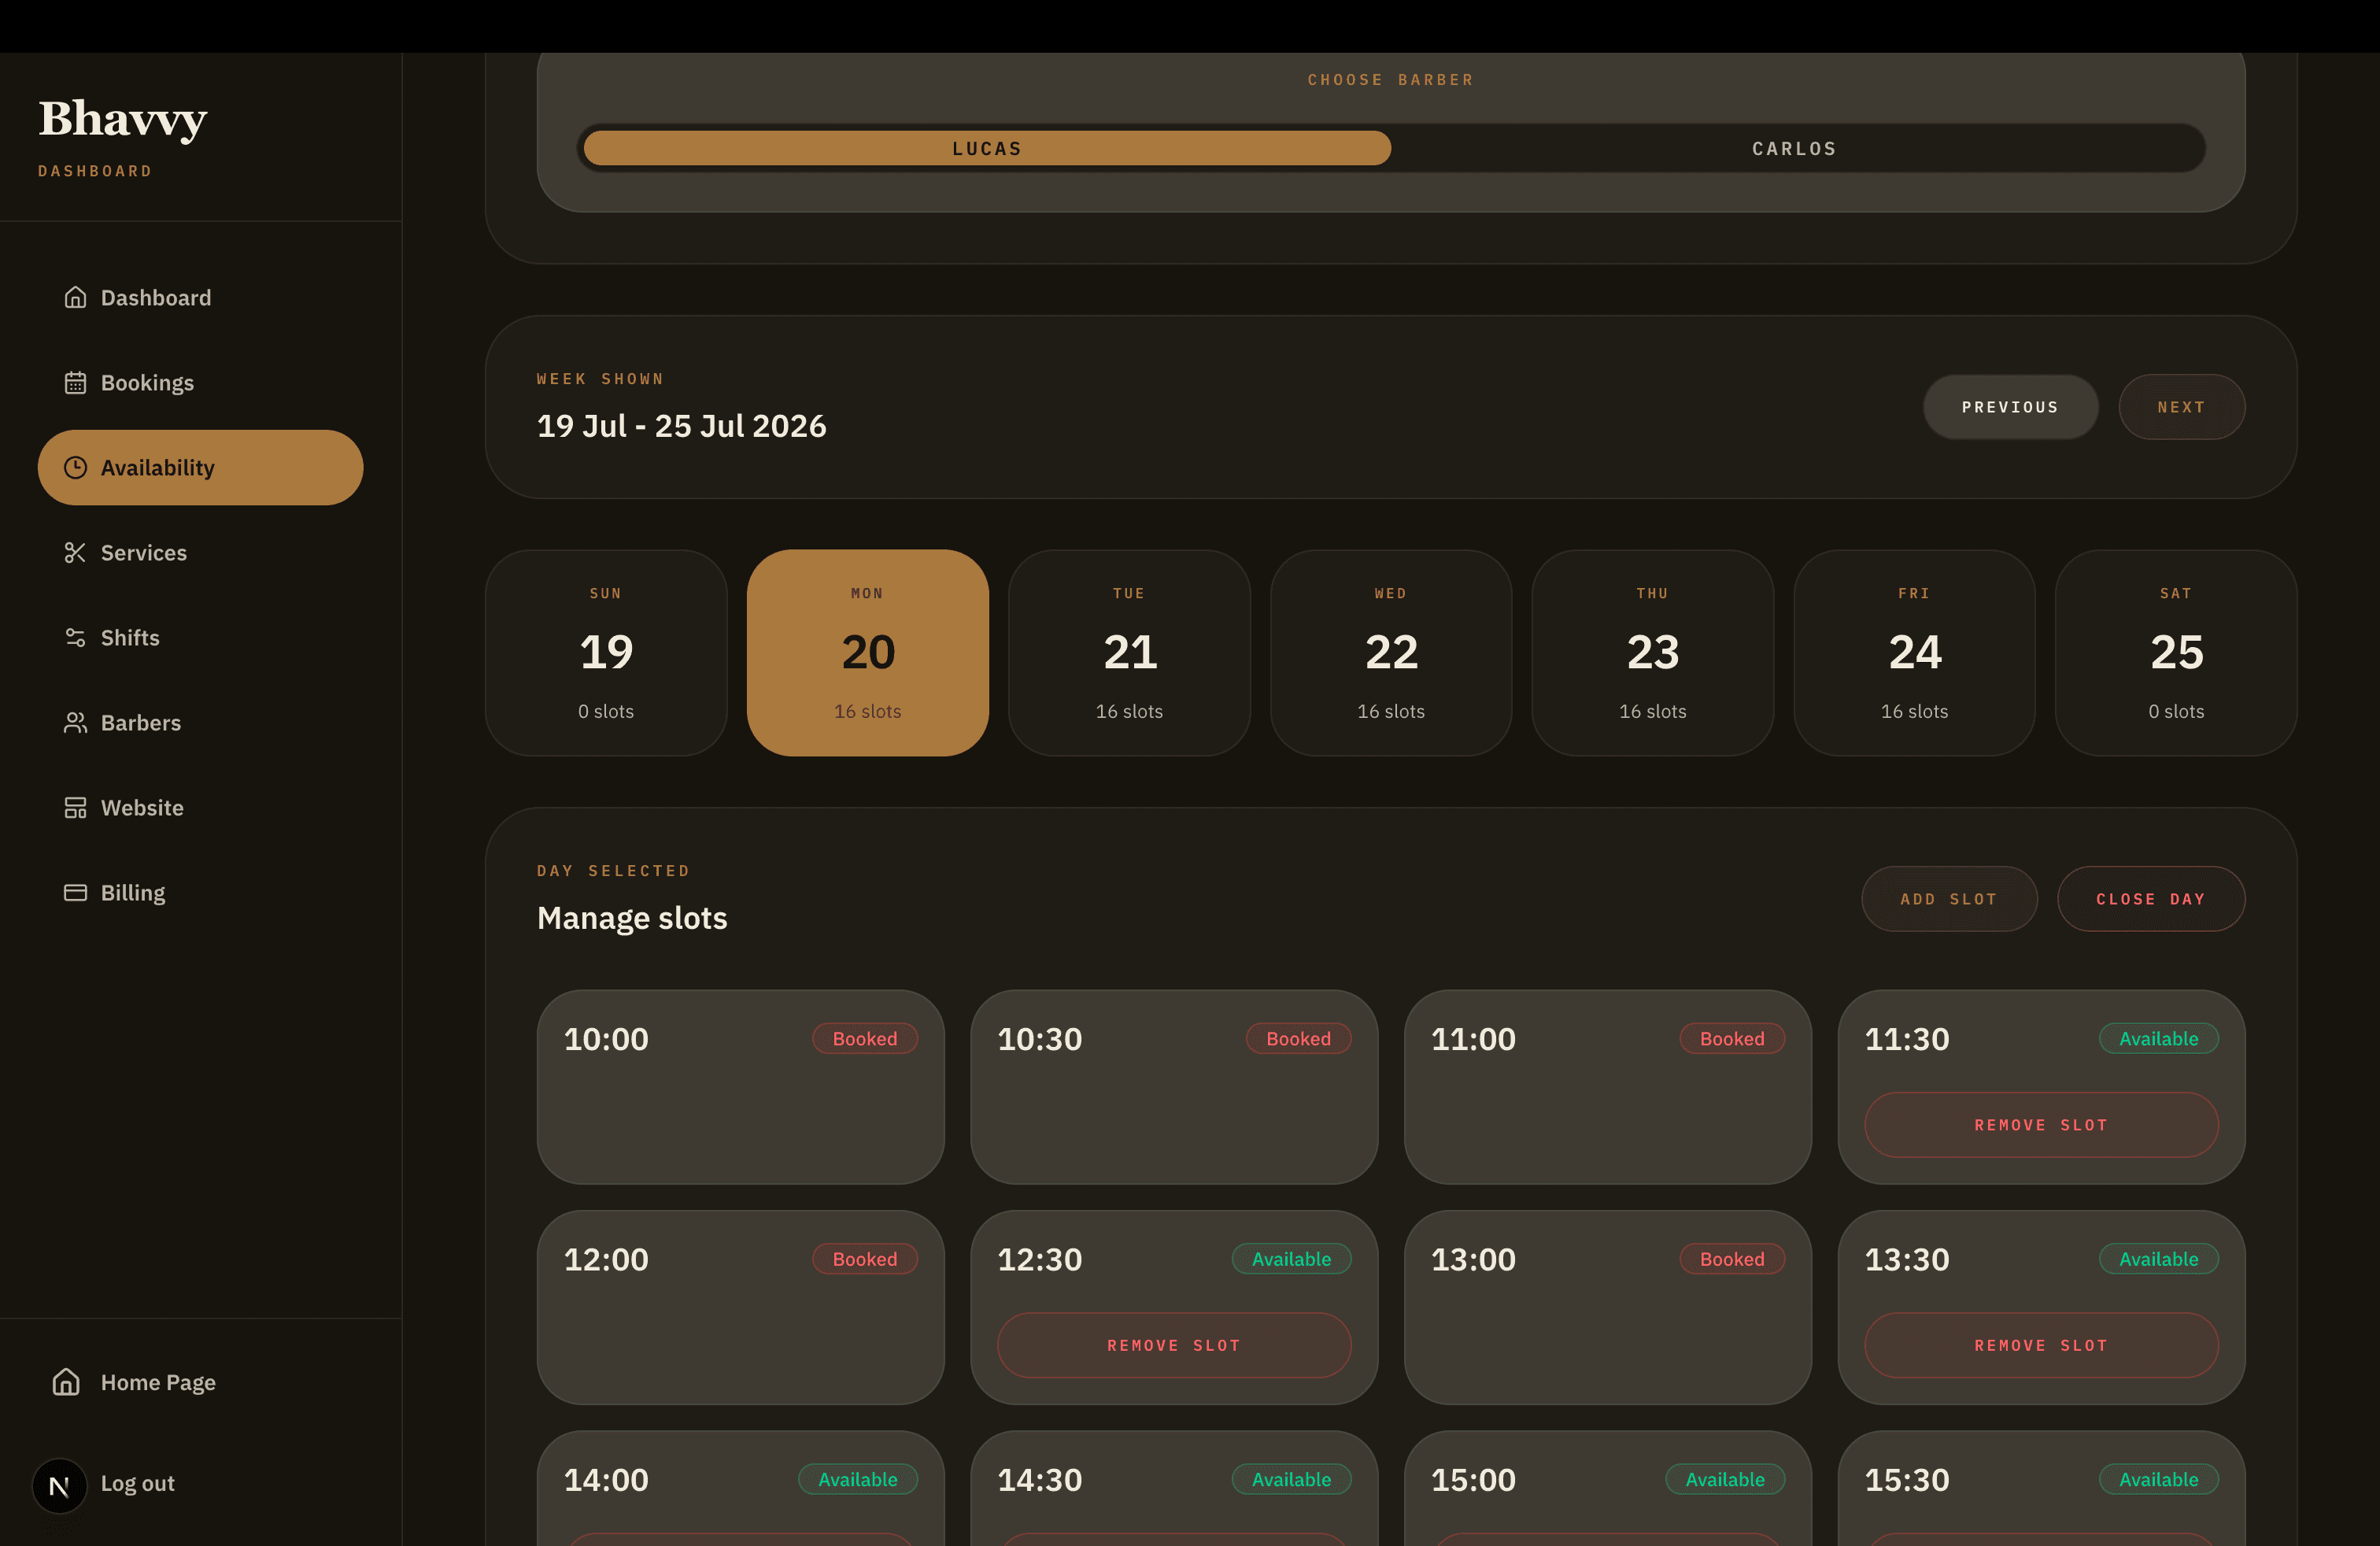
Task: Click the Services scissors icon
Action: pyautogui.click(x=75, y=553)
